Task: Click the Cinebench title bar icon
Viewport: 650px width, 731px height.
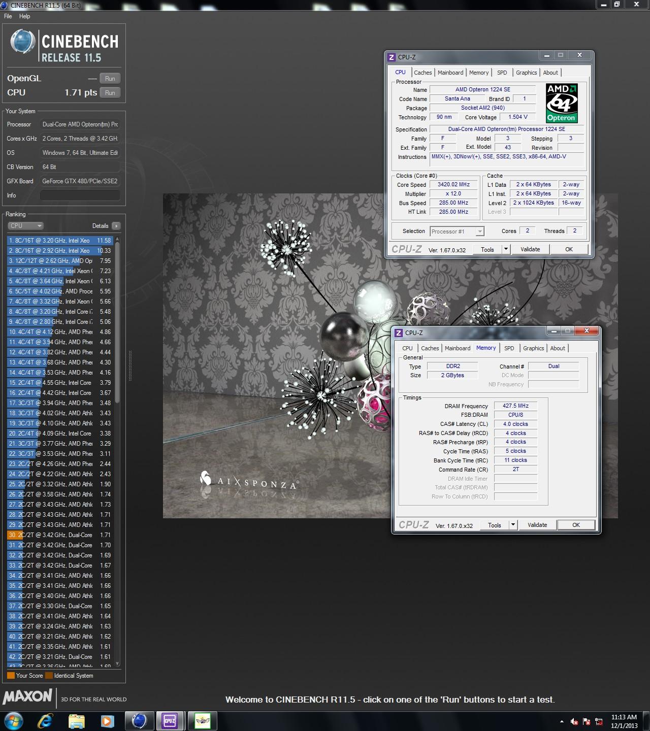Action: pos(4,5)
